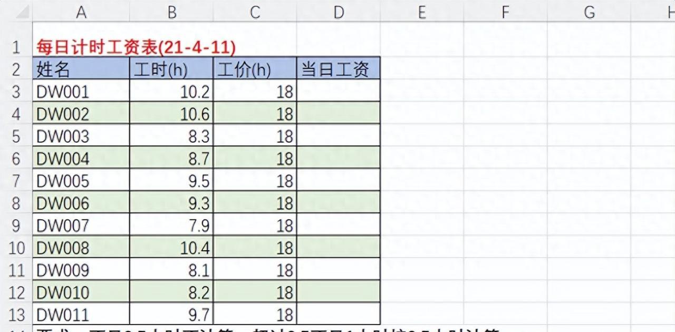Click the empty 当日工资 cell for DW002

339,113
